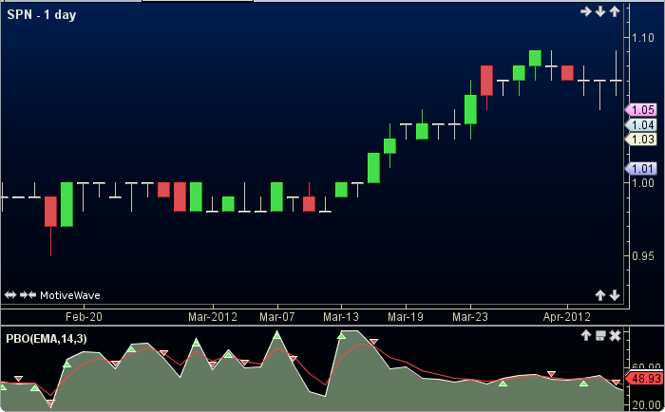Click the SPN - 1 day chart title
665x412 pixels.
pos(42,15)
